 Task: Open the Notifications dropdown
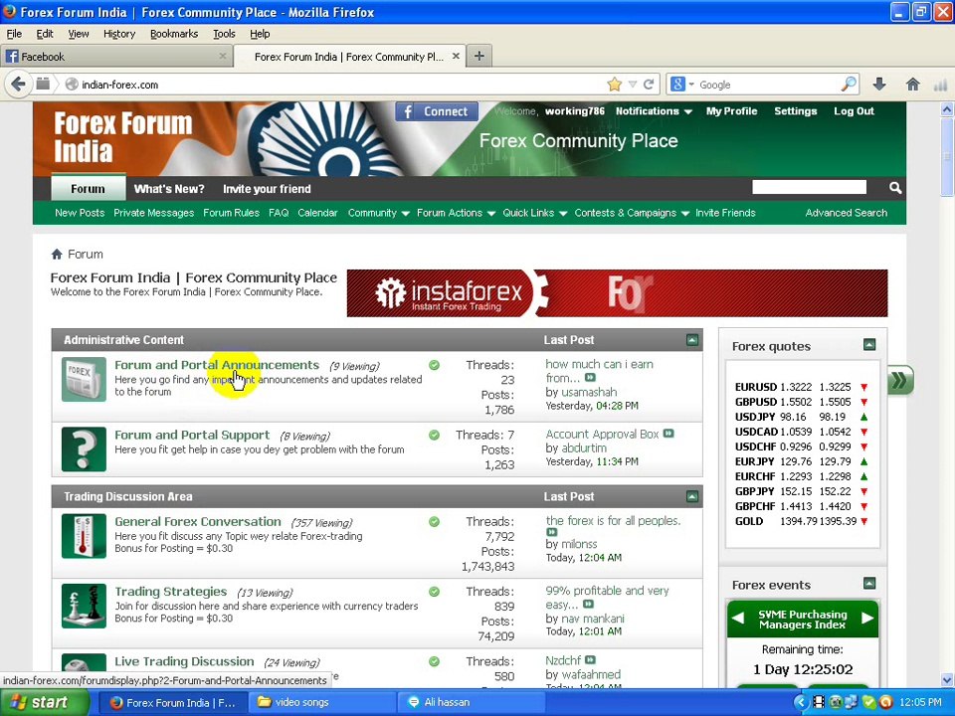coord(654,110)
